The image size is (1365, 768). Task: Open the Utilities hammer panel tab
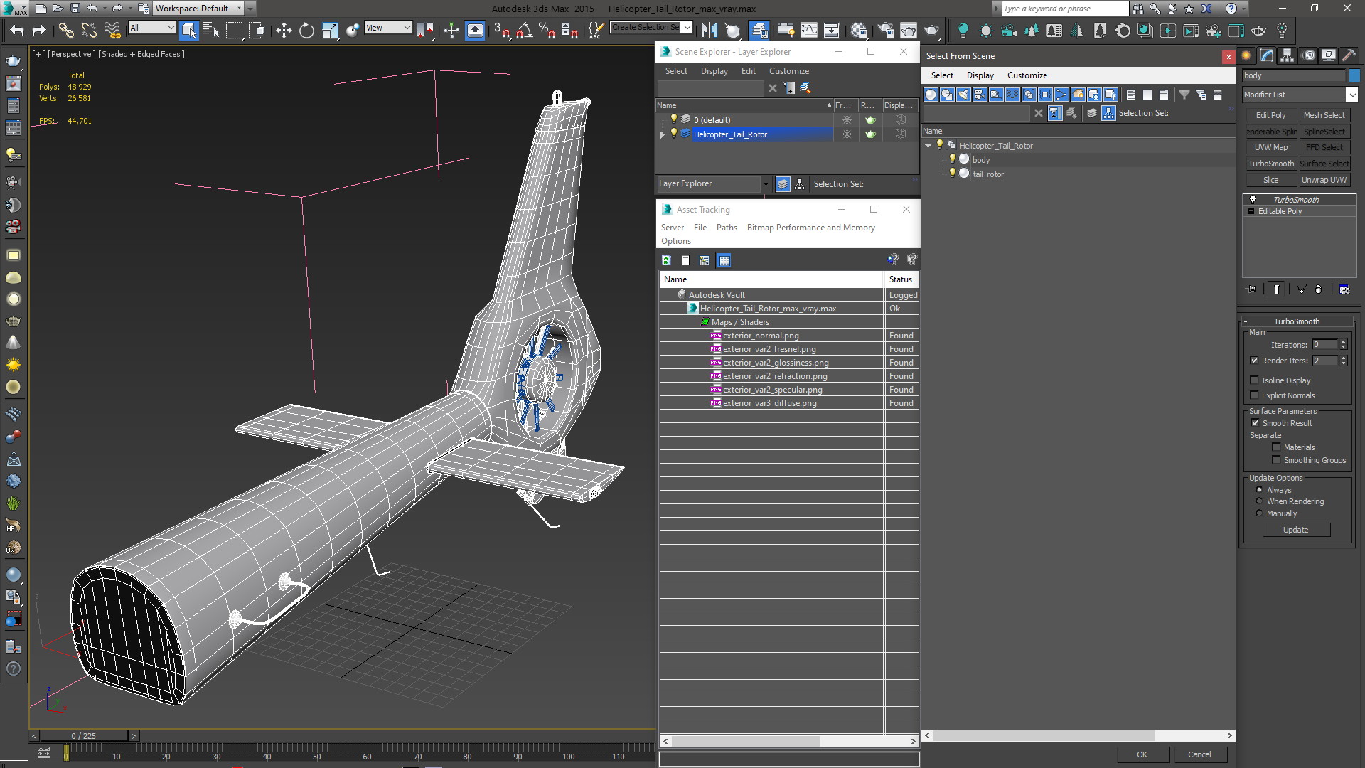1349,55
